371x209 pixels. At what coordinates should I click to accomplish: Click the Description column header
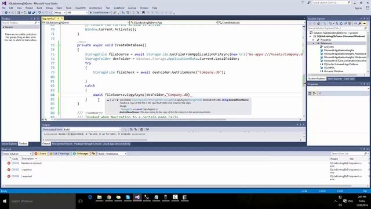[28, 158]
